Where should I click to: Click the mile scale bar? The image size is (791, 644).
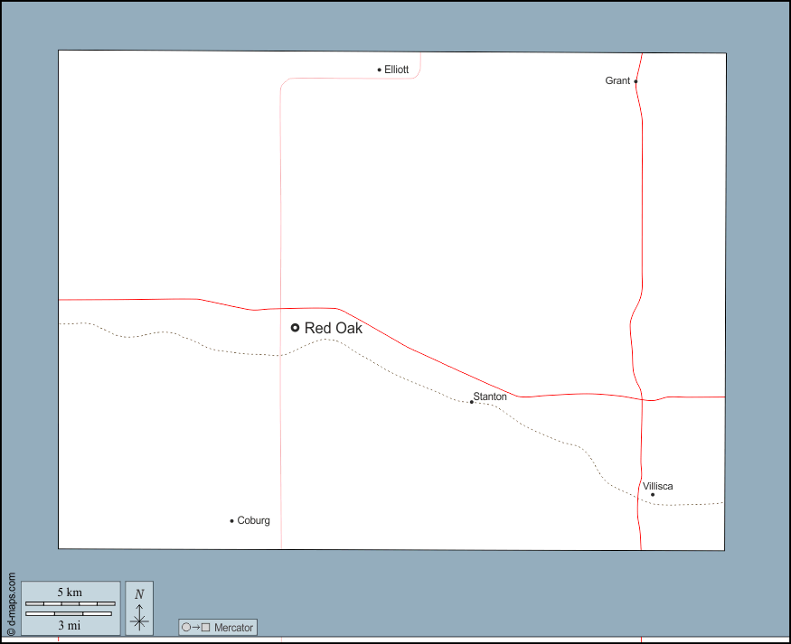click(x=69, y=613)
